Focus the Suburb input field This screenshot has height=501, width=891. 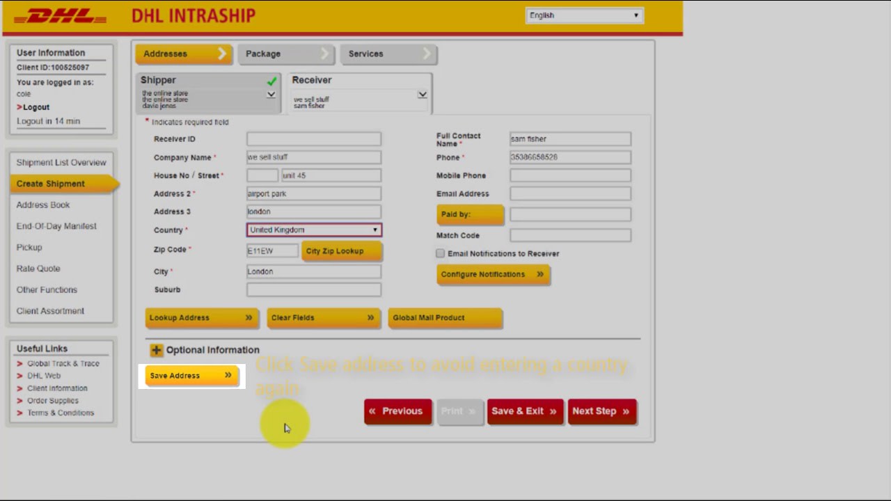pos(314,289)
